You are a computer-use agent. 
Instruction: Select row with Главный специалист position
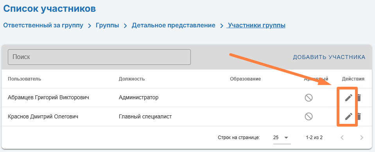point(187,116)
